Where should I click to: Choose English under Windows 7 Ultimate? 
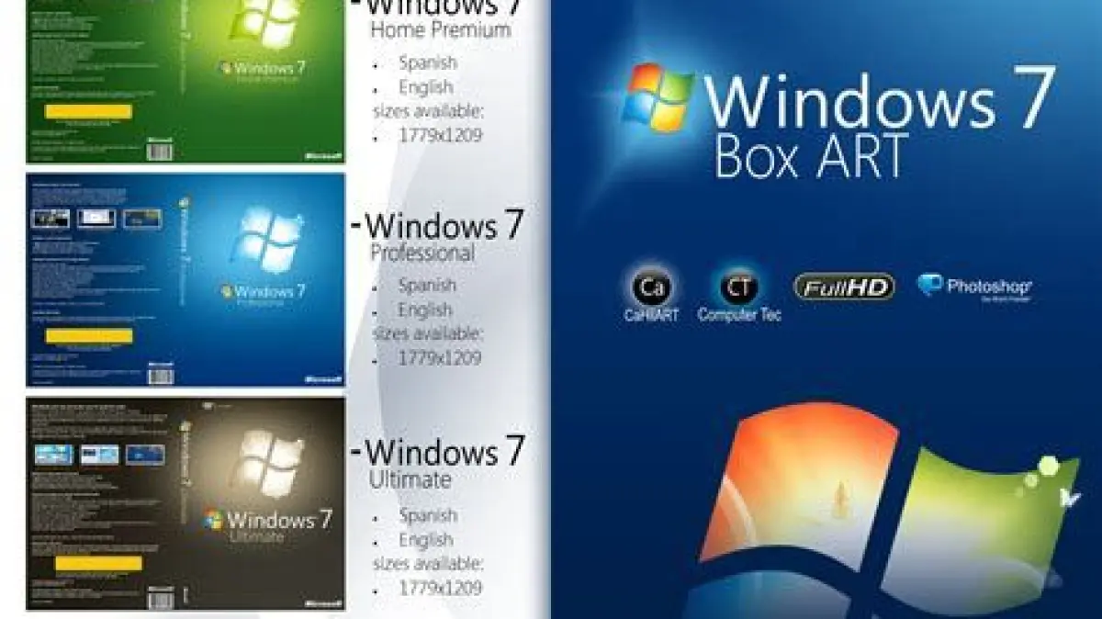click(x=425, y=539)
